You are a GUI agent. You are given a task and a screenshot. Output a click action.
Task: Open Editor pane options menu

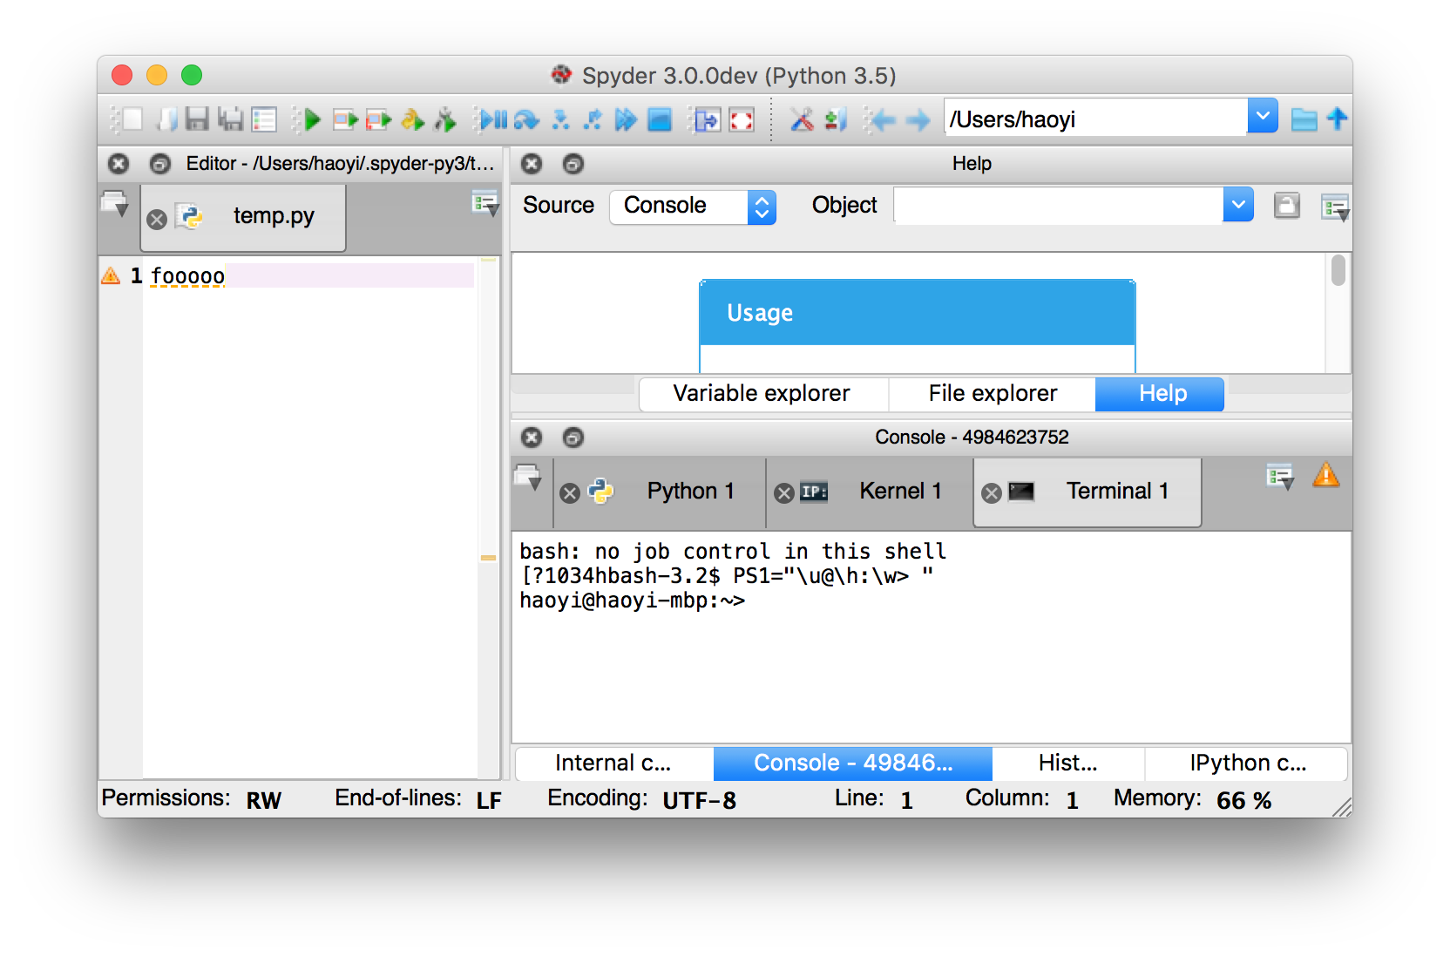[x=484, y=204]
